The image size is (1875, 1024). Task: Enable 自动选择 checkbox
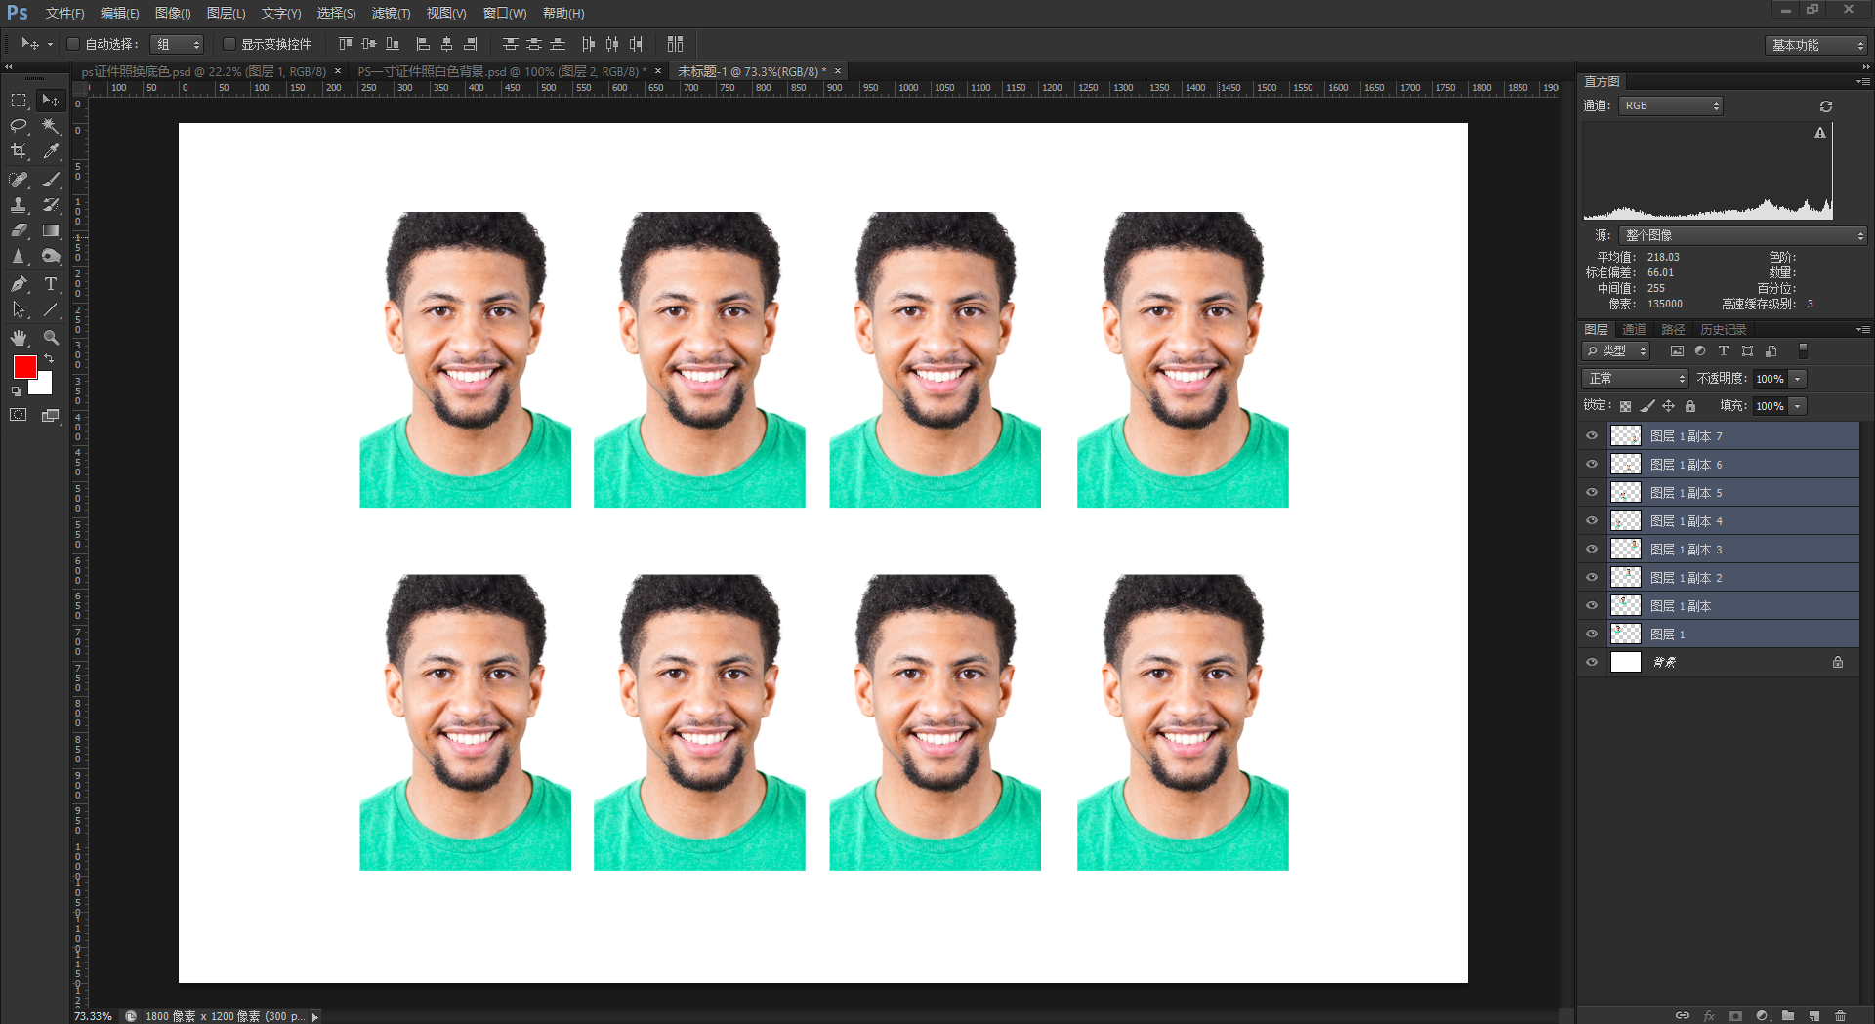tap(72, 44)
